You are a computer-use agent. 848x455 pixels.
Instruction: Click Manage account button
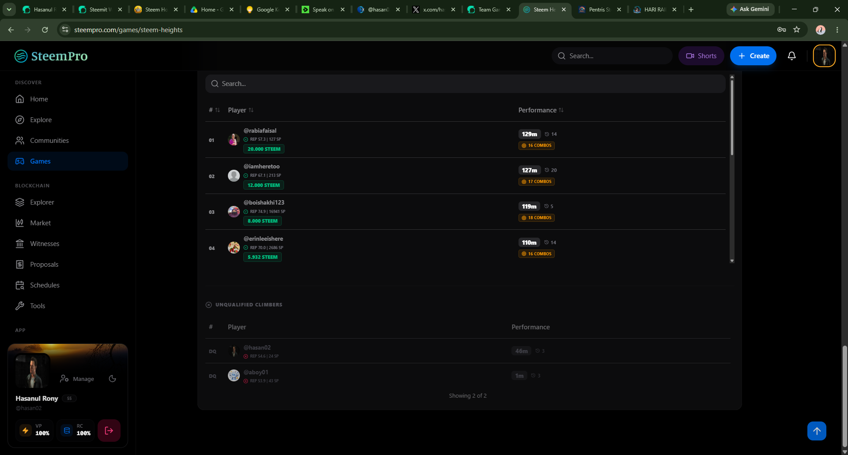(x=77, y=379)
